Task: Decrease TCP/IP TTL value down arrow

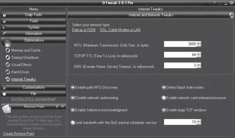Action: [x=199, y=56]
